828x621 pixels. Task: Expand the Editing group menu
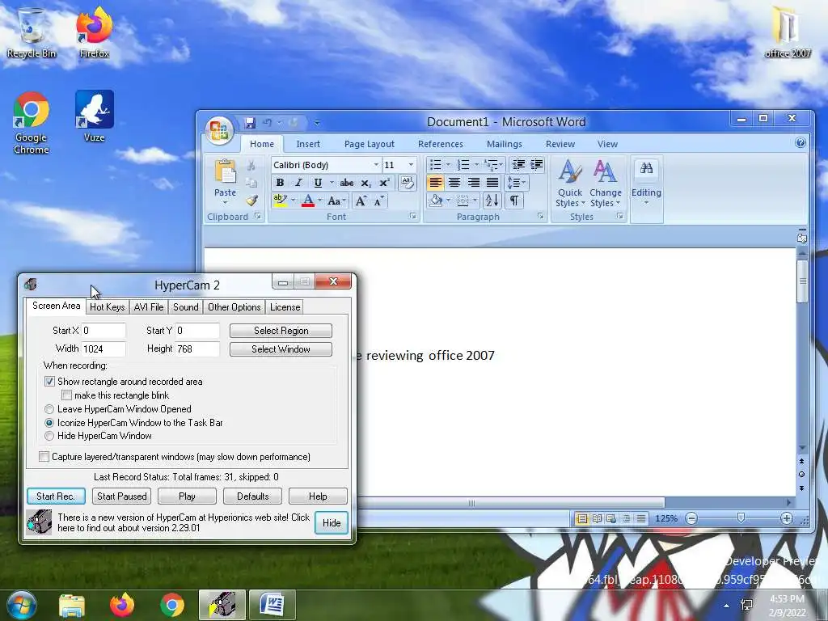[x=646, y=183]
